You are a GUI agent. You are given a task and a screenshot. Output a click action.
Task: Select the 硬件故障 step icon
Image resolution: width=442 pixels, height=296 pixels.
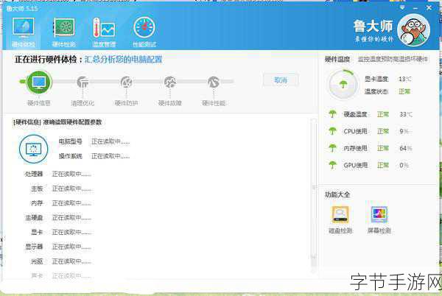(170, 82)
